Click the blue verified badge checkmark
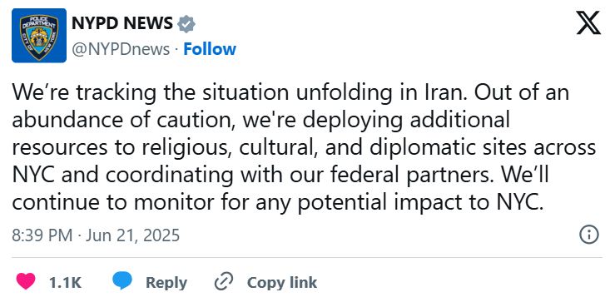The width and height of the screenshot is (615, 302). (186, 24)
